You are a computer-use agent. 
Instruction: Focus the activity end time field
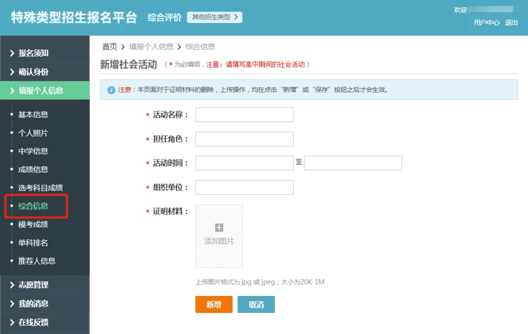click(353, 163)
